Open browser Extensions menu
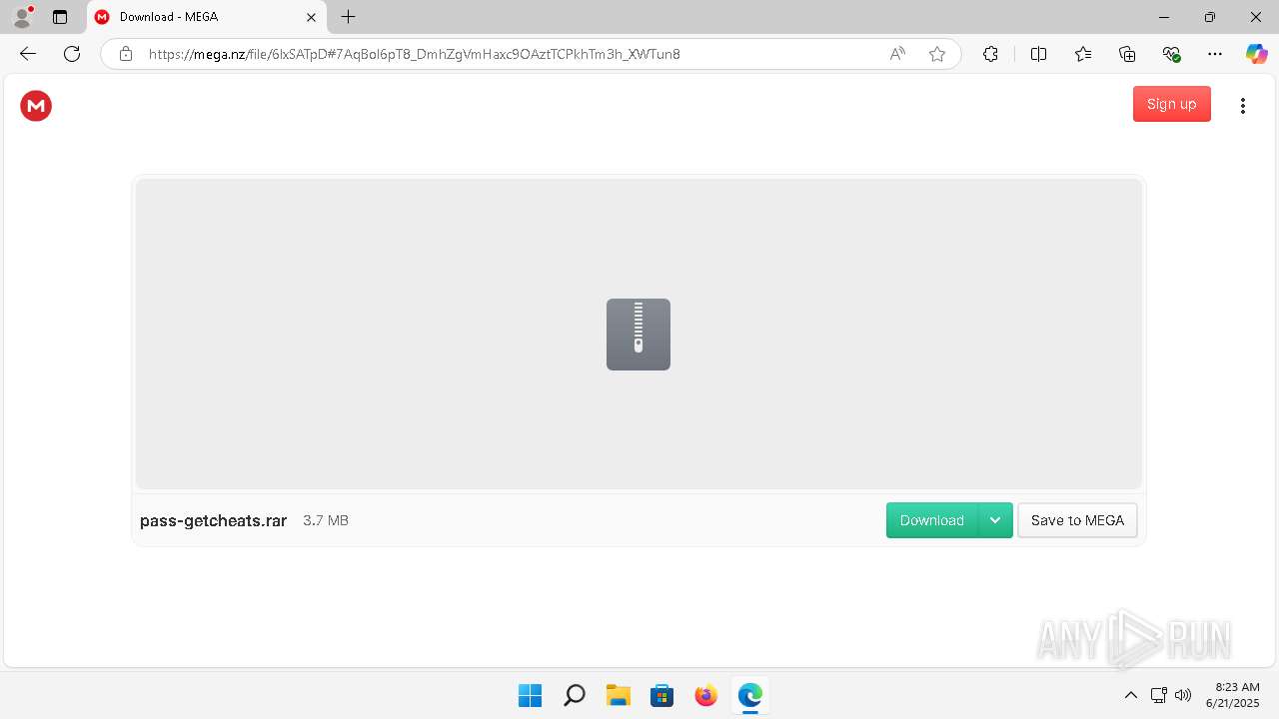 pos(990,54)
